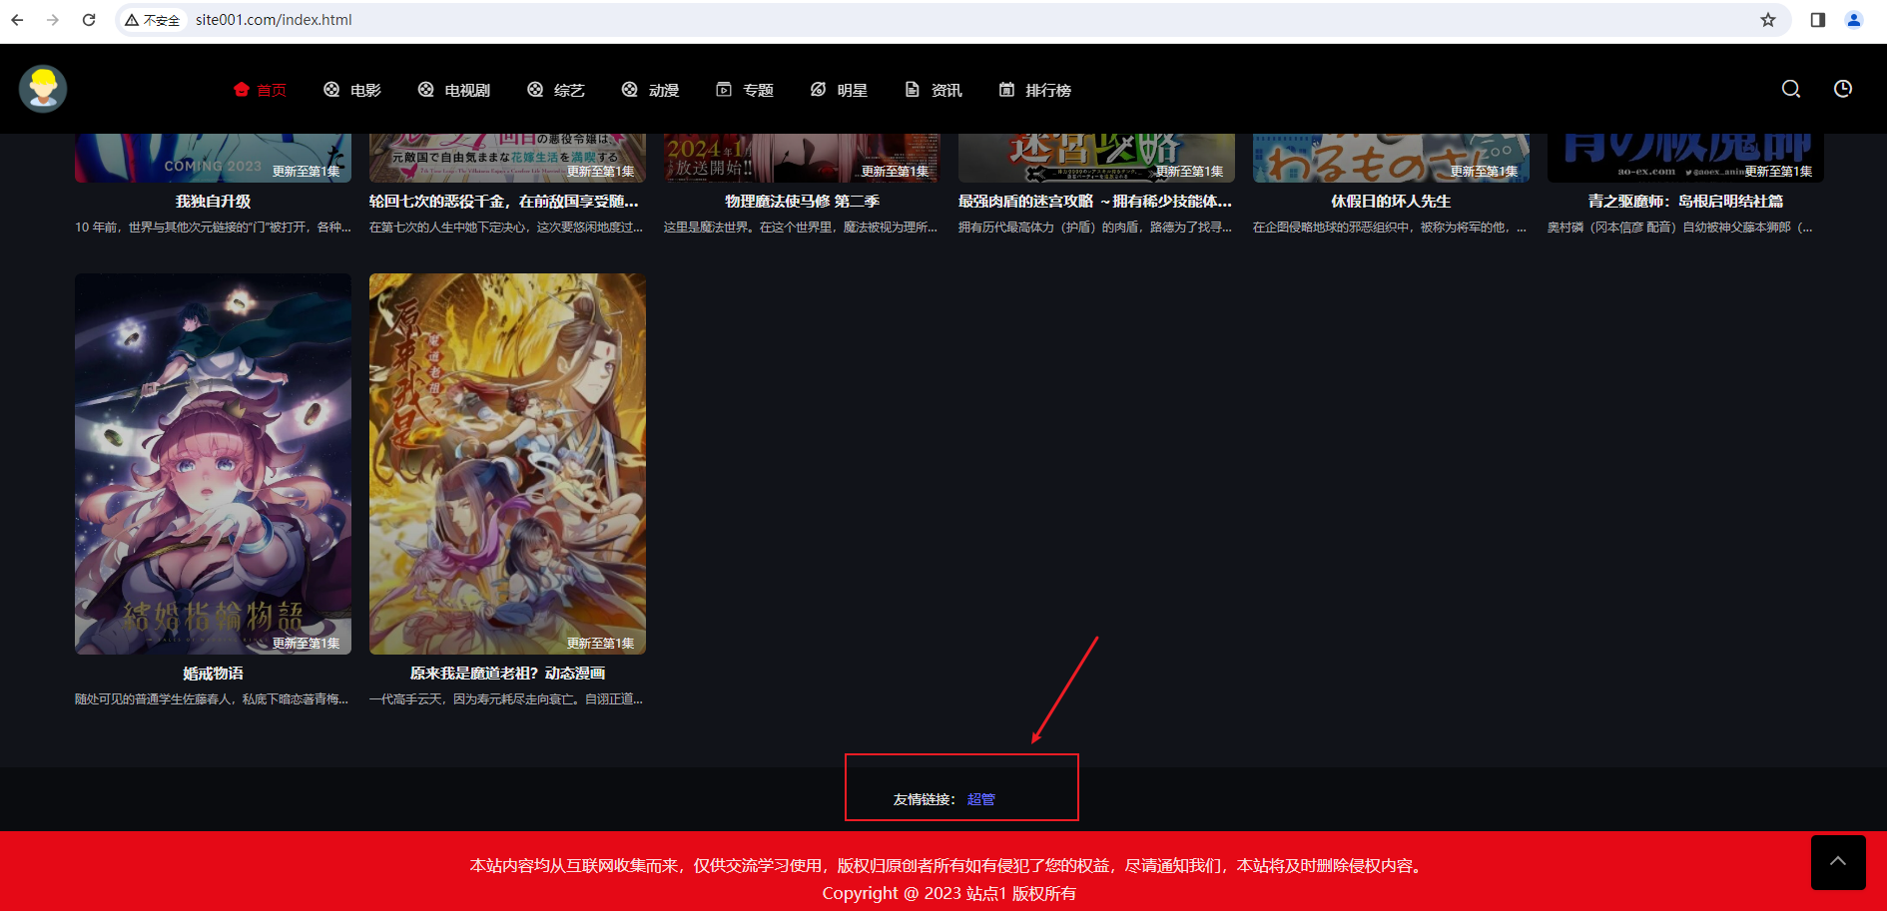
Task: Open the 电影 movies menu
Action: point(352,90)
